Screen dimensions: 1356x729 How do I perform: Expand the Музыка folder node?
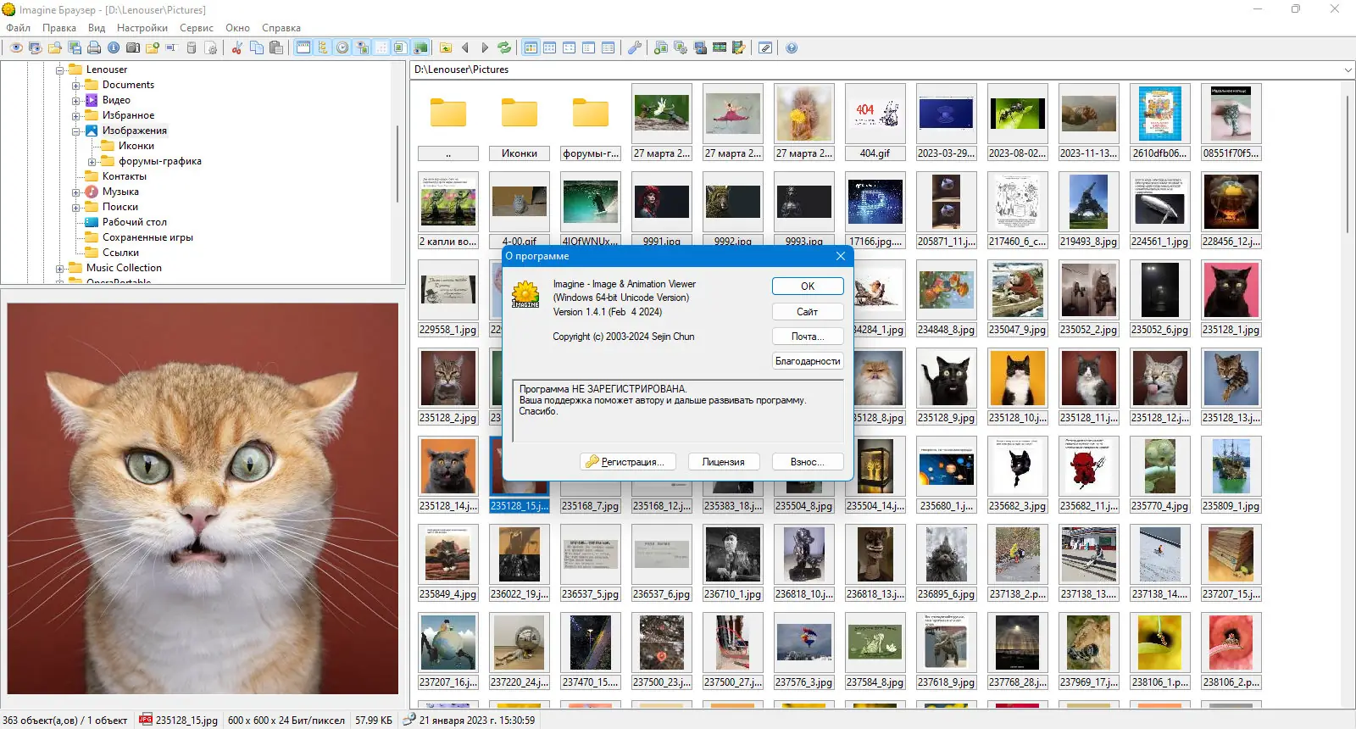[x=76, y=192]
